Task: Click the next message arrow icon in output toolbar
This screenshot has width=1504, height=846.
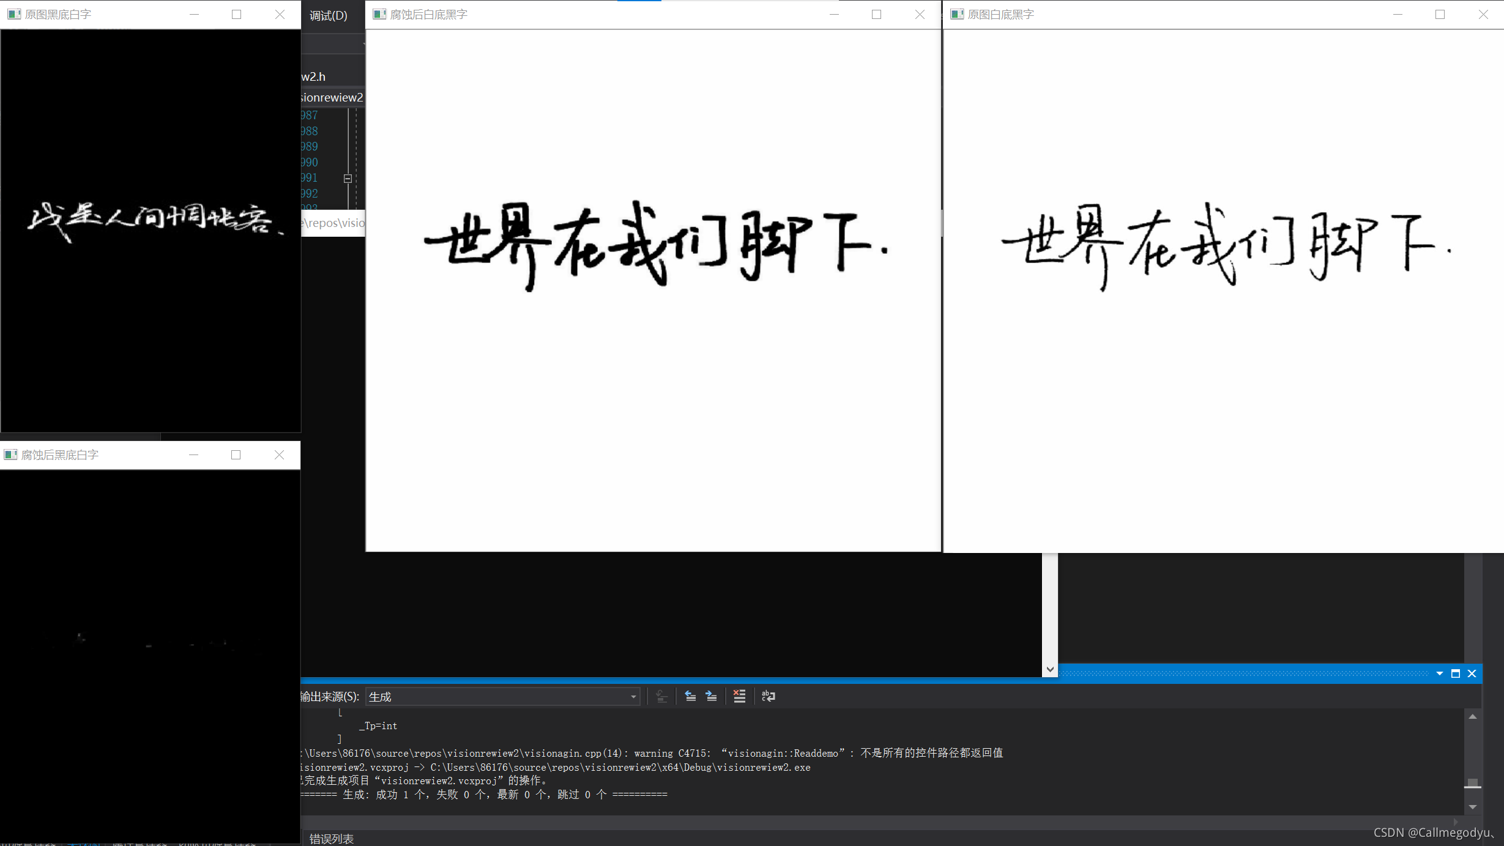Action: coord(711,696)
